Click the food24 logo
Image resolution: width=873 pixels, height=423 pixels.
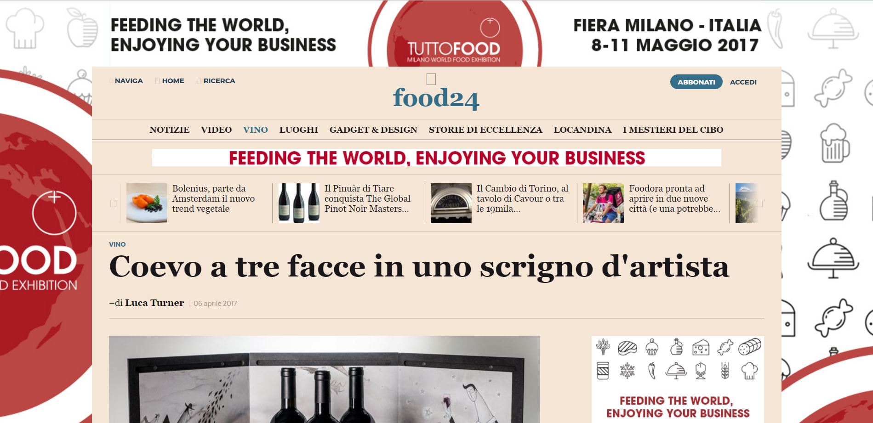pos(436,98)
